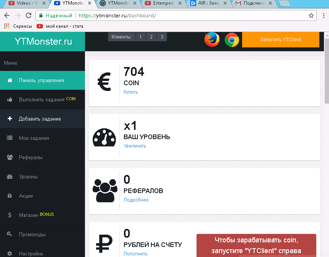Switch to the third YTMonster tab
The image size is (329, 257).
tap(118, 3)
